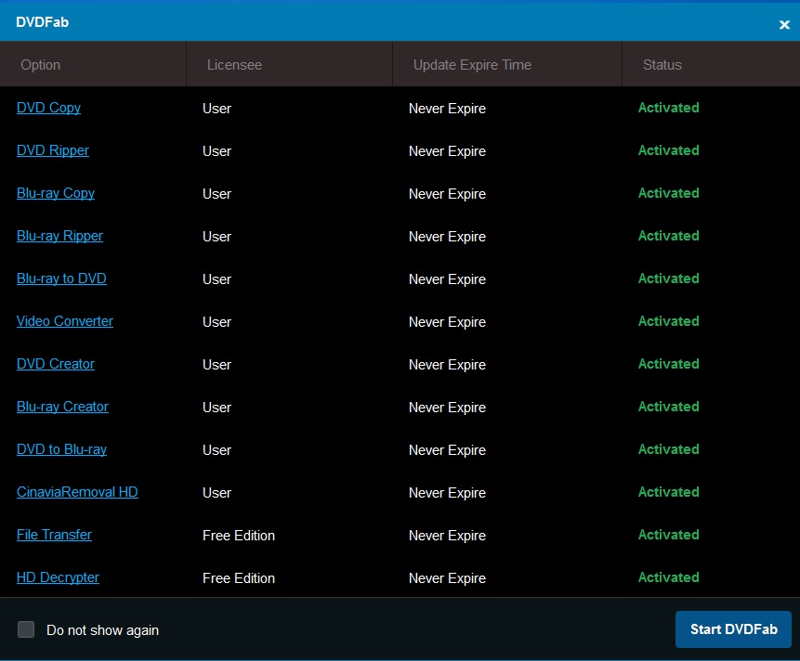Check the Do not show again box
The width and height of the screenshot is (800, 661).
pyautogui.click(x=26, y=629)
